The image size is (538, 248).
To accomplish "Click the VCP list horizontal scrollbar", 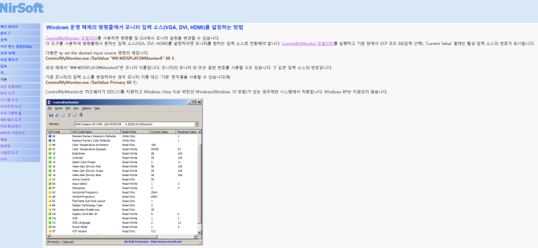I will [122, 237].
